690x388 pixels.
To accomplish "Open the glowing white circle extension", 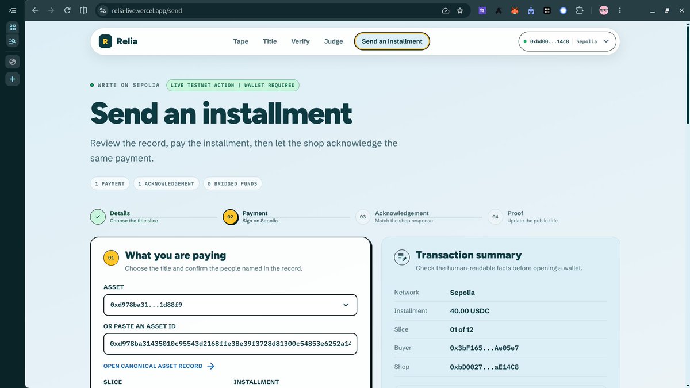I will click(x=563, y=10).
